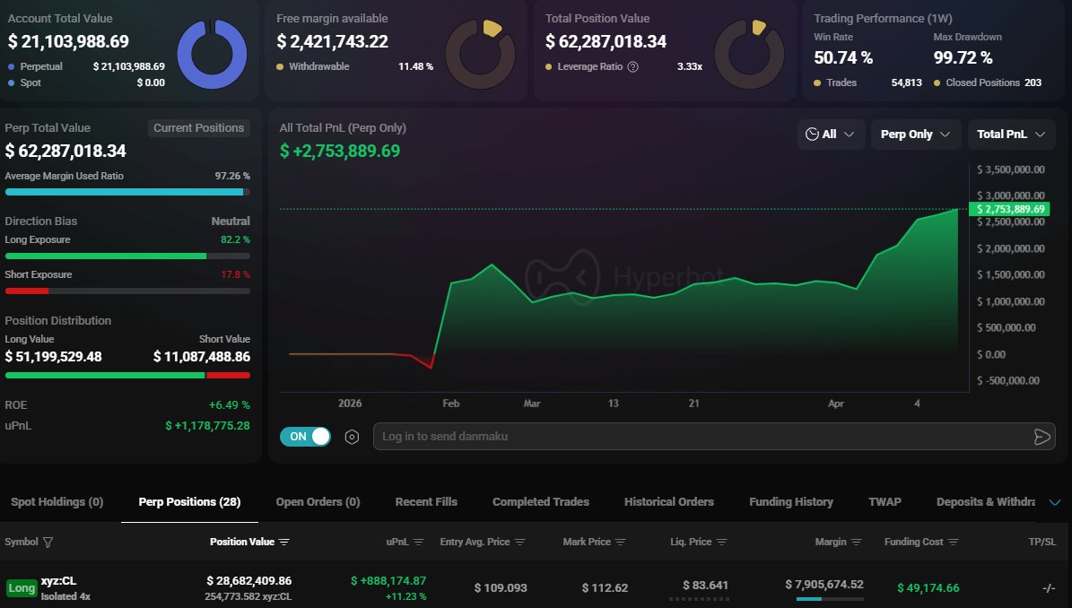The width and height of the screenshot is (1072, 608).
Task: Switch to the TWAP tab
Action: (x=885, y=502)
